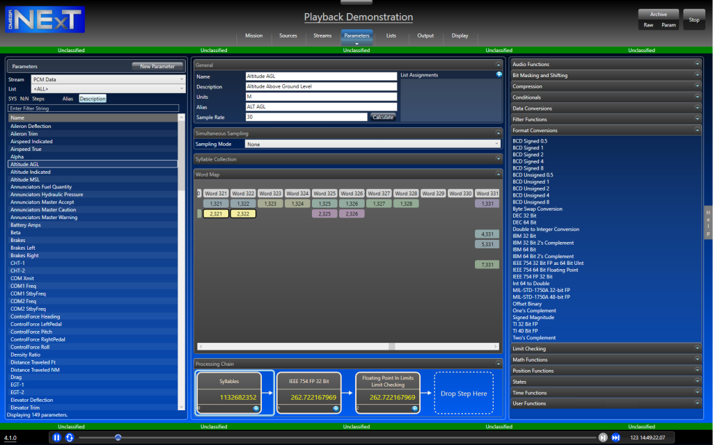Click the NEXT application logo
This screenshot has height=445, width=713.
(x=43, y=19)
